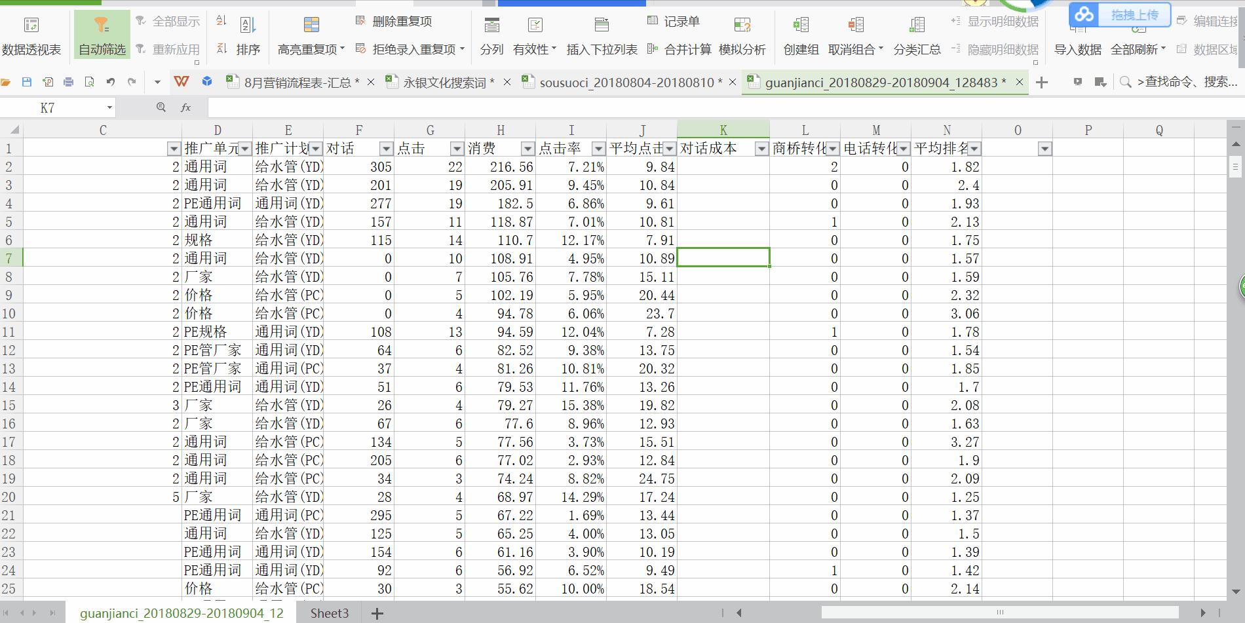The height and width of the screenshot is (623, 1245).
Task: Open 分类汇总 subtotal tool
Action: [x=916, y=34]
